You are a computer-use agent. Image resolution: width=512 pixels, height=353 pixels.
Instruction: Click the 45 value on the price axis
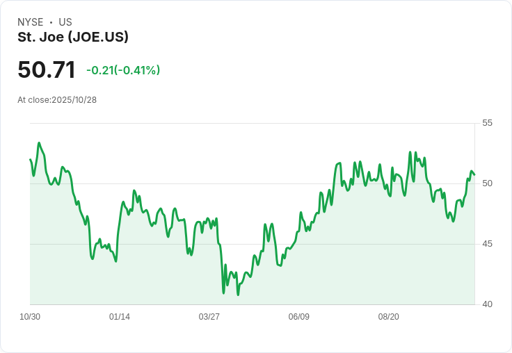tap(488, 244)
